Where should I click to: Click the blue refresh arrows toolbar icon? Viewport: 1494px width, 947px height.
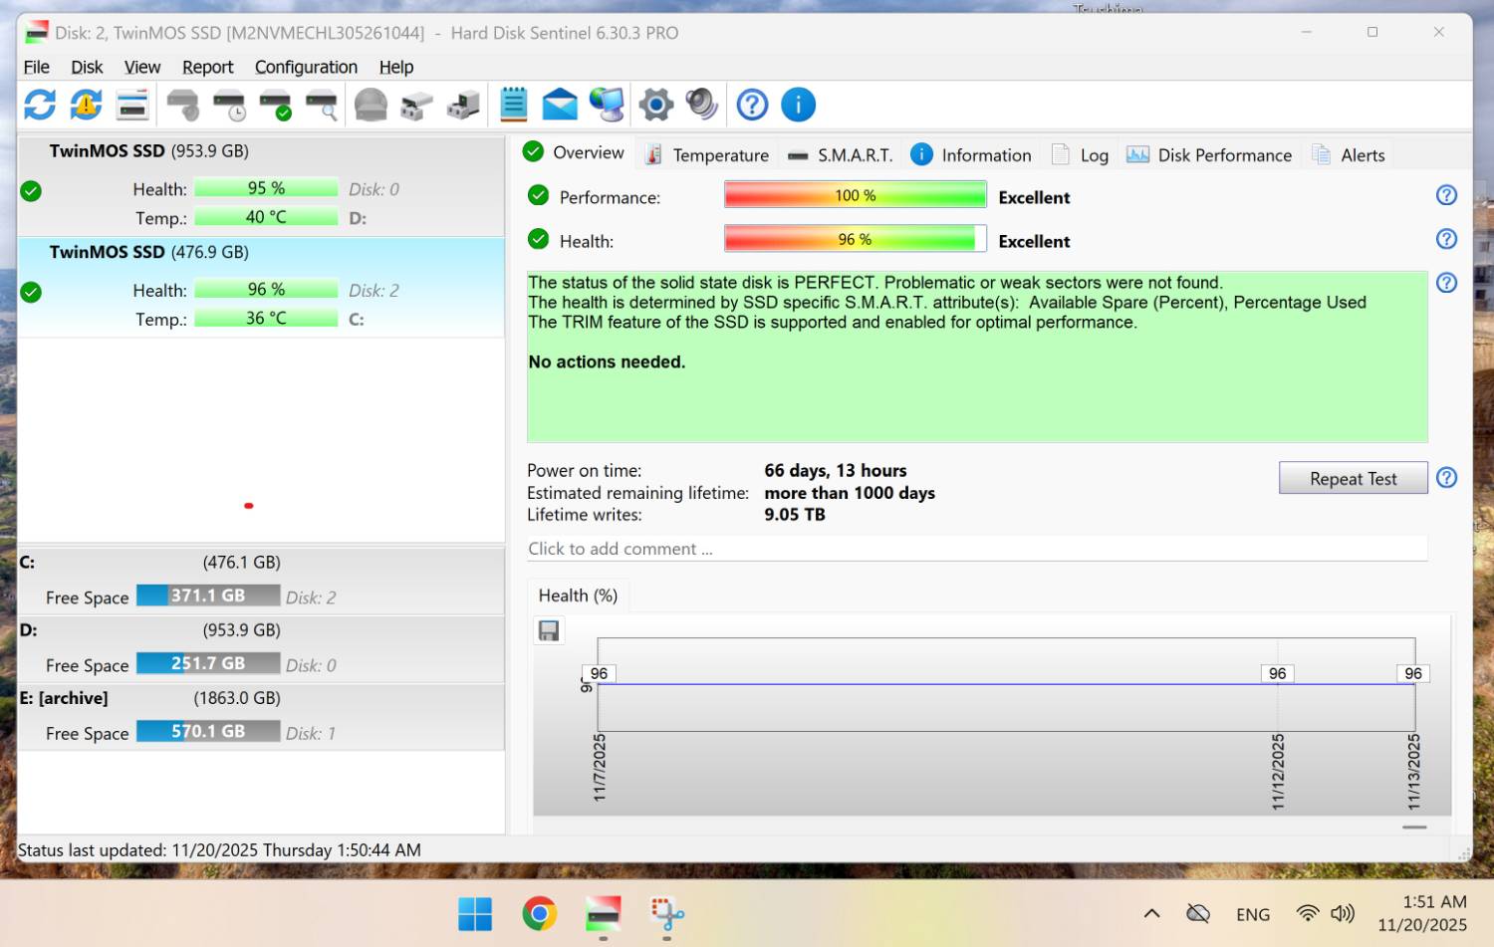click(x=40, y=105)
